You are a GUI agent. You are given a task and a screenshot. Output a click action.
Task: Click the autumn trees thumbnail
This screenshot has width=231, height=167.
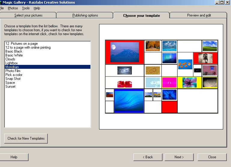pyautogui.click(x=153, y=46)
